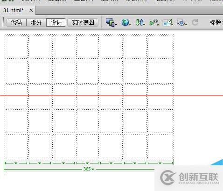The image size is (223, 191).
Task: Switch to 拆分 split view
Action: (36, 22)
